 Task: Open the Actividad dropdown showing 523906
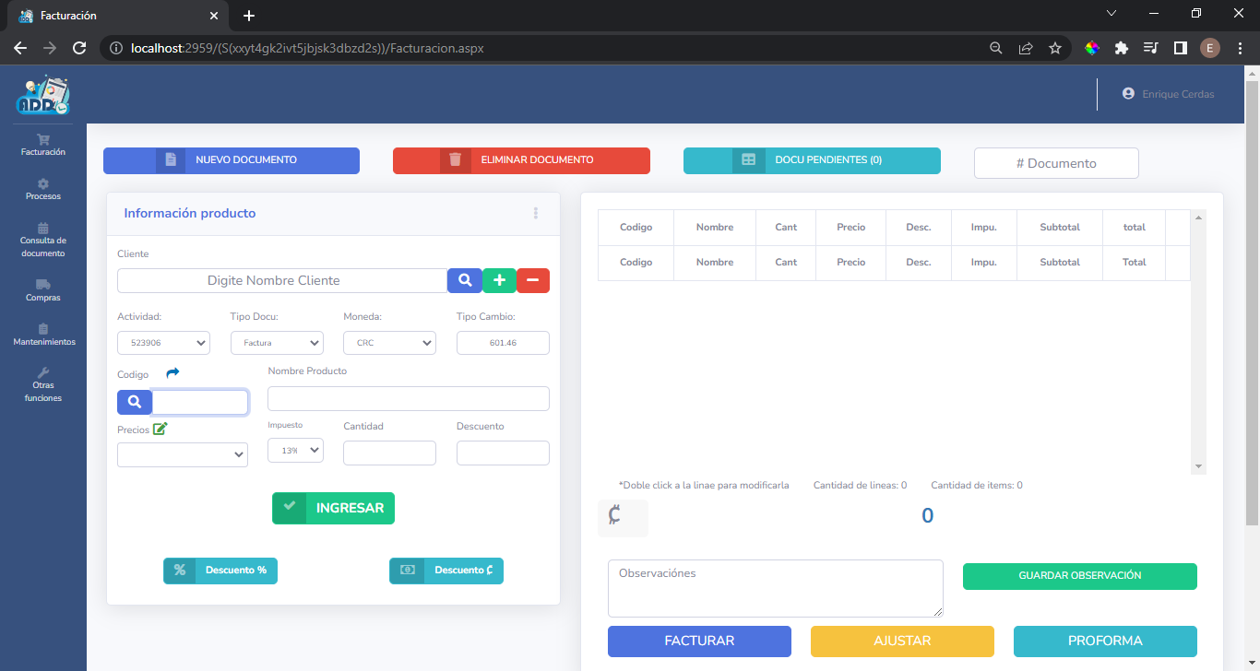[164, 343]
